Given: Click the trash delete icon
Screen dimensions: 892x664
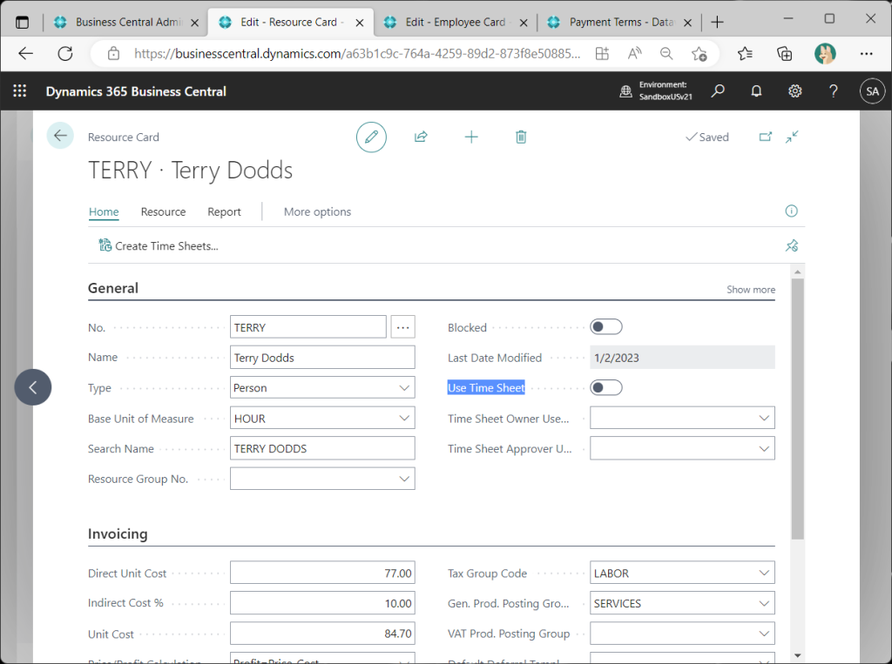Looking at the screenshot, I should (x=521, y=137).
